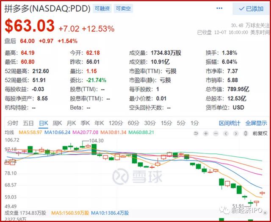The width and height of the screenshot is (271, 222).
Task: Click the 总股本 value 12.53亿
Action: (237, 98)
